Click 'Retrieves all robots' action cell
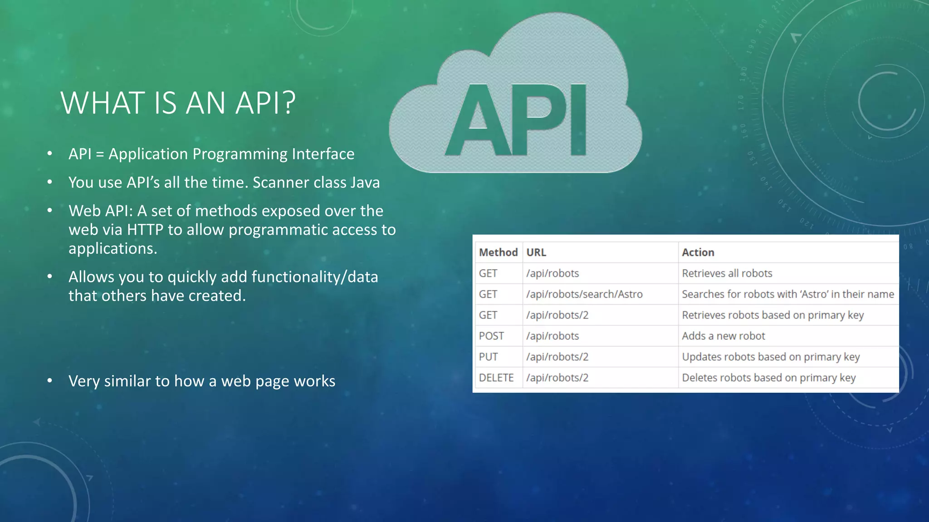This screenshot has width=929, height=522. pos(727,273)
